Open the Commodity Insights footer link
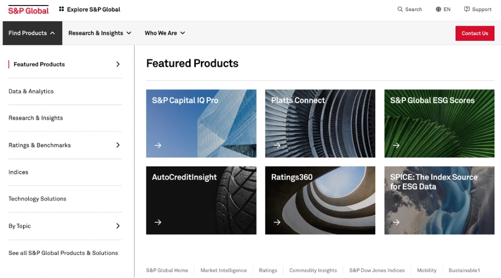The width and height of the screenshot is (501, 278). tap(313, 270)
